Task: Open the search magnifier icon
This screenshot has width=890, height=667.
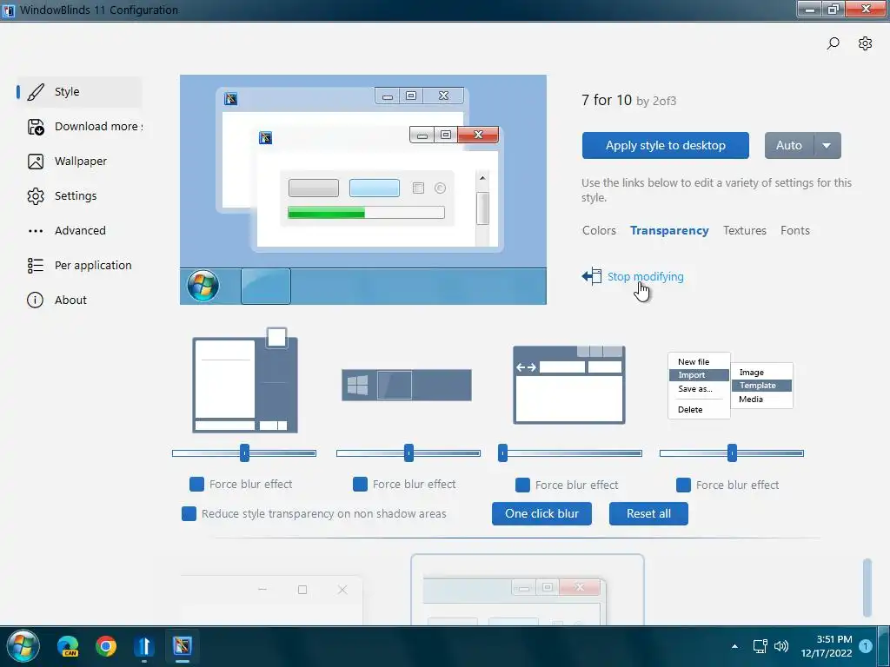Action: [x=833, y=43]
